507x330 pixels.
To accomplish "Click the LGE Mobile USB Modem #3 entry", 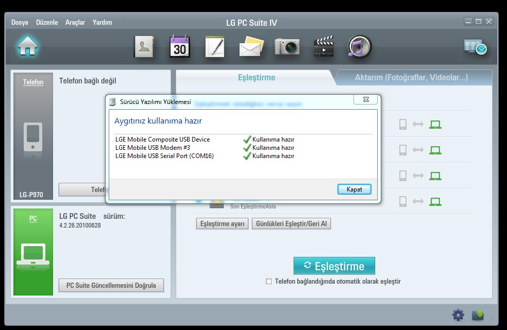I will [153, 147].
